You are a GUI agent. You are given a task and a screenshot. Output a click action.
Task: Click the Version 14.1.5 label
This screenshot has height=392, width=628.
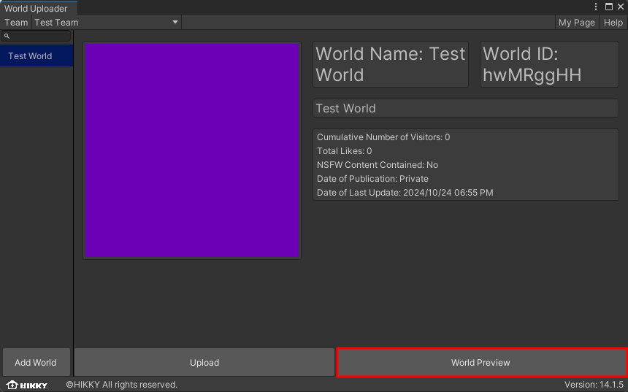[x=594, y=385]
